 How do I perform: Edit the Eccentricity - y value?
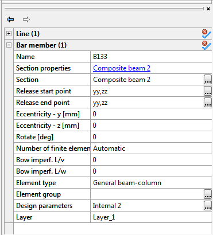tap(151, 114)
